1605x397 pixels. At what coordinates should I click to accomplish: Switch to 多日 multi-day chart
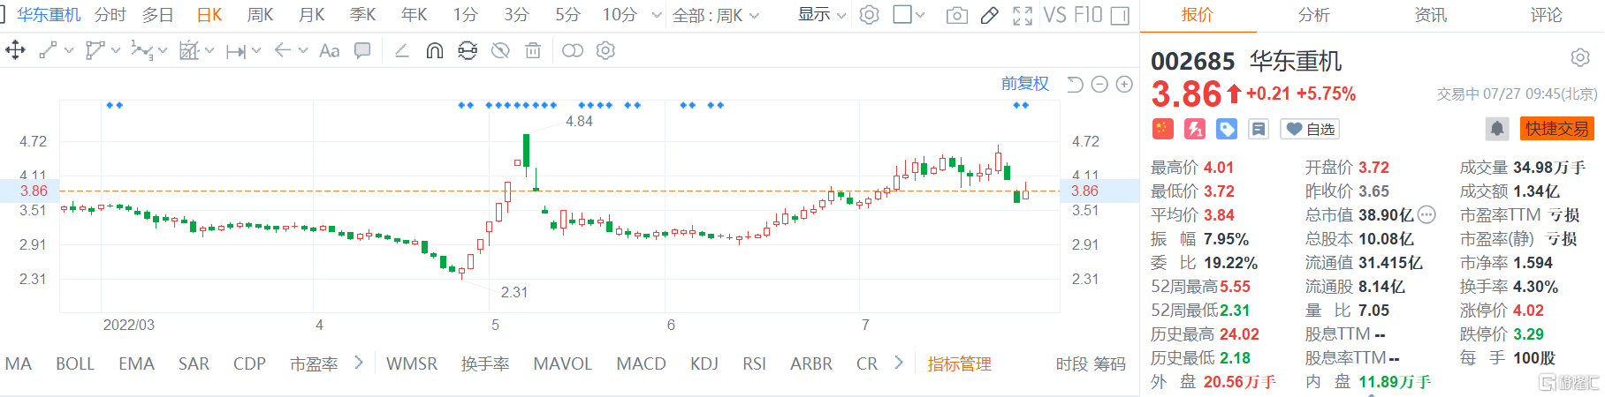(x=158, y=15)
